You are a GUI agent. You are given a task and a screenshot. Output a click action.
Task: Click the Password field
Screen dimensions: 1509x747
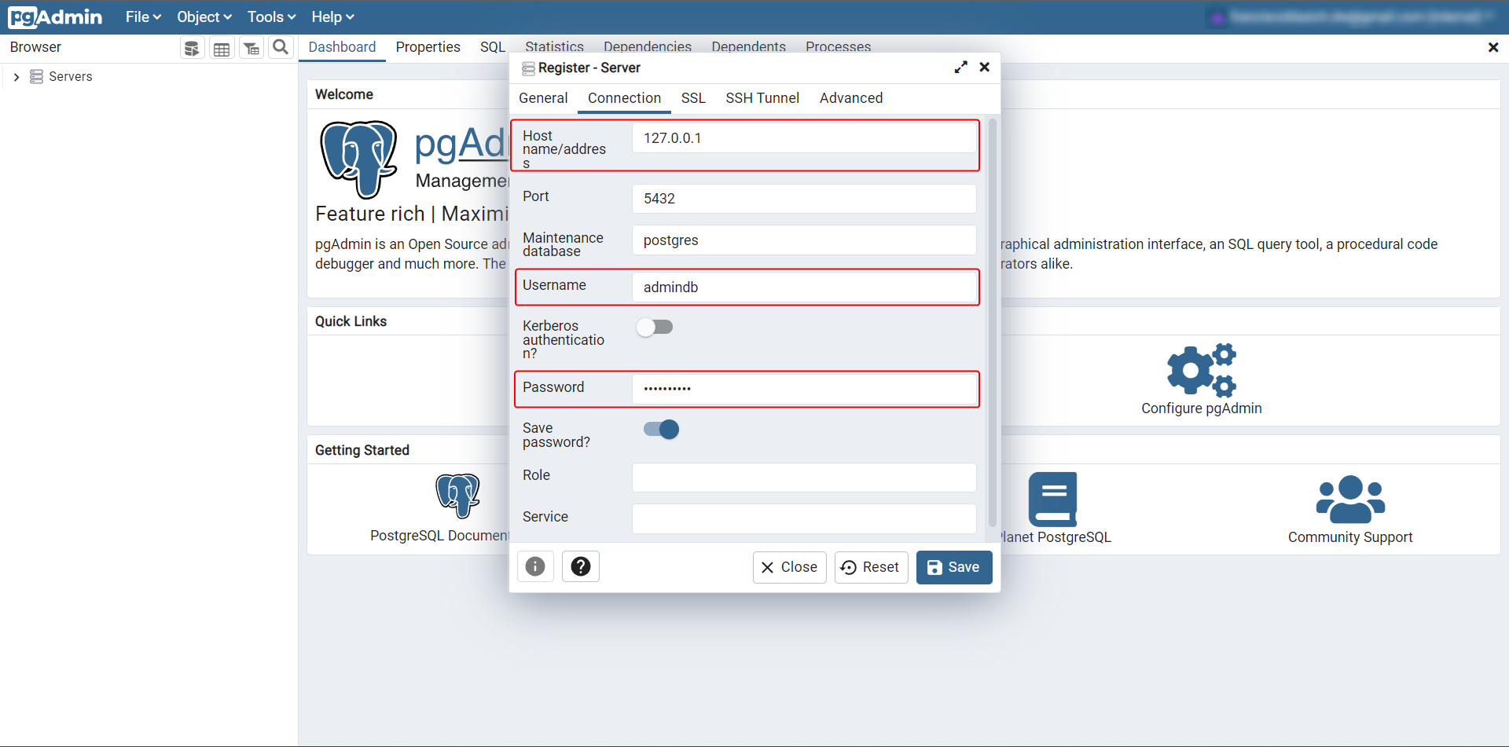(804, 389)
